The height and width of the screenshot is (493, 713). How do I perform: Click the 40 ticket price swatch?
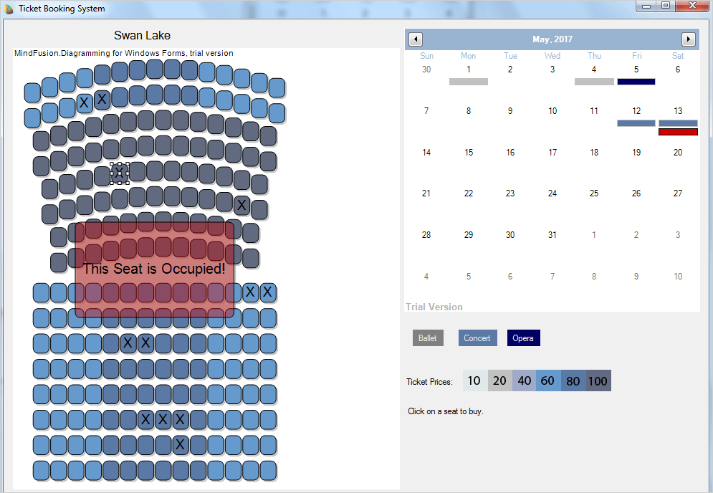pos(524,381)
